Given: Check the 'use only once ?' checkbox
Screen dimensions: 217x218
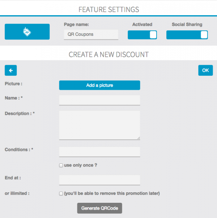Looking at the screenshot, I should coord(61,165).
